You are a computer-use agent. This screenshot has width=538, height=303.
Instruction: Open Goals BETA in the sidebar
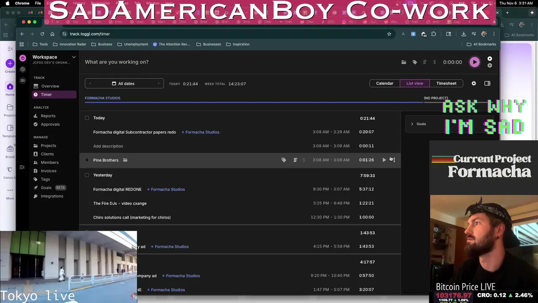pyautogui.click(x=50, y=188)
